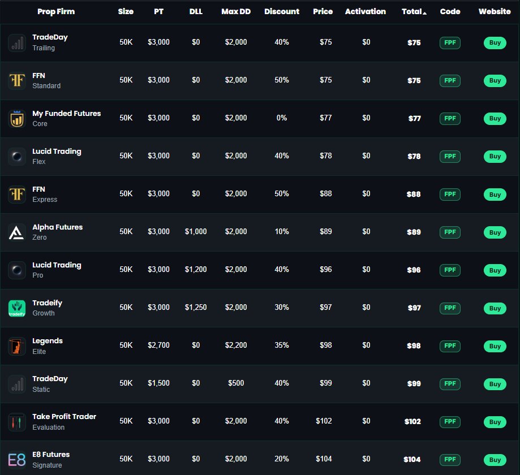Click Buy for FFN Standard
This screenshot has height=475, width=520.
click(495, 80)
